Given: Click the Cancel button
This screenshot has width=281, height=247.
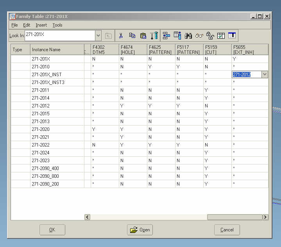Looking at the screenshot, I should (x=227, y=230).
